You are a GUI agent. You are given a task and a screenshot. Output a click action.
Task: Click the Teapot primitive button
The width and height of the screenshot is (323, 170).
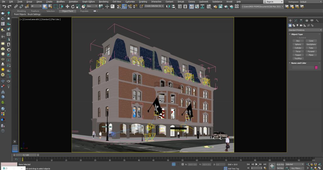pos(297,55)
